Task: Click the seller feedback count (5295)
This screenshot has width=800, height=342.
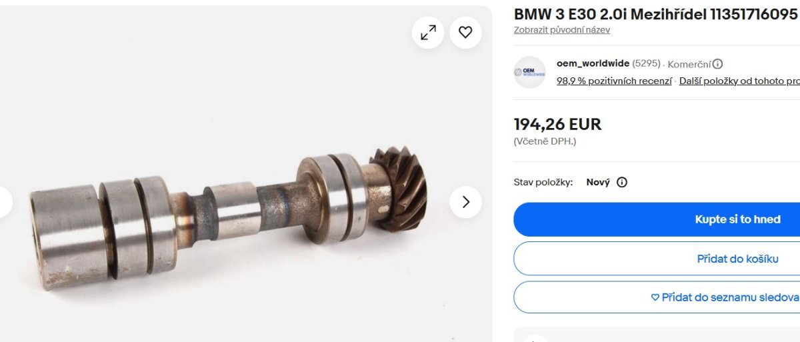Action: click(646, 63)
